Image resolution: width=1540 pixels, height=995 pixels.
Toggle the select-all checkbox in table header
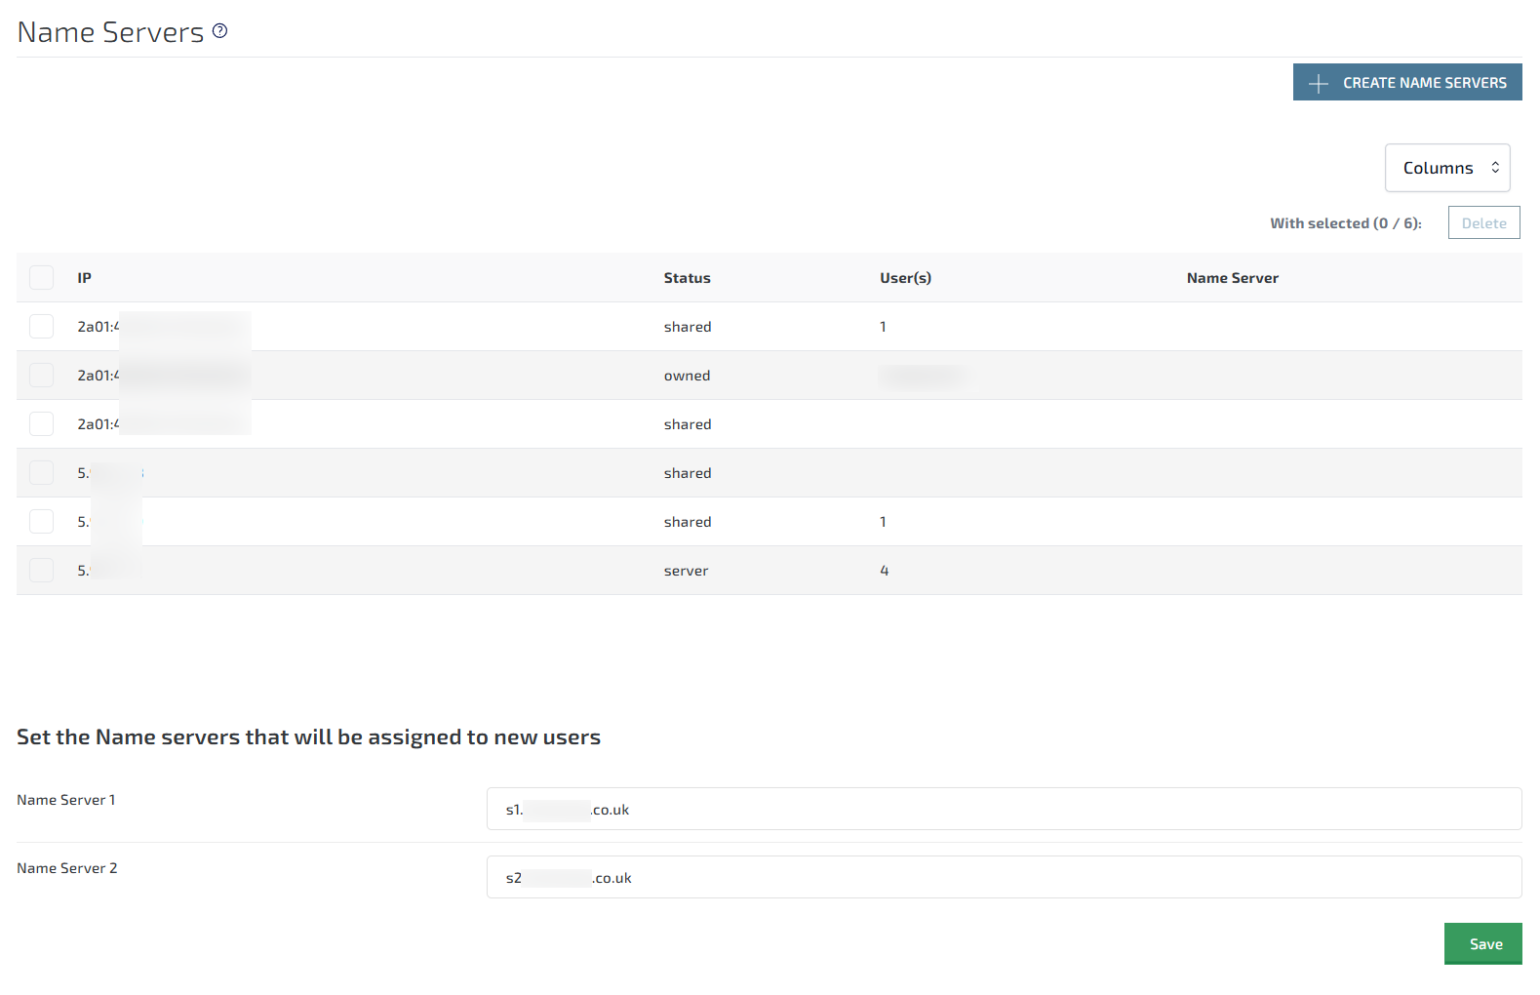(x=41, y=278)
